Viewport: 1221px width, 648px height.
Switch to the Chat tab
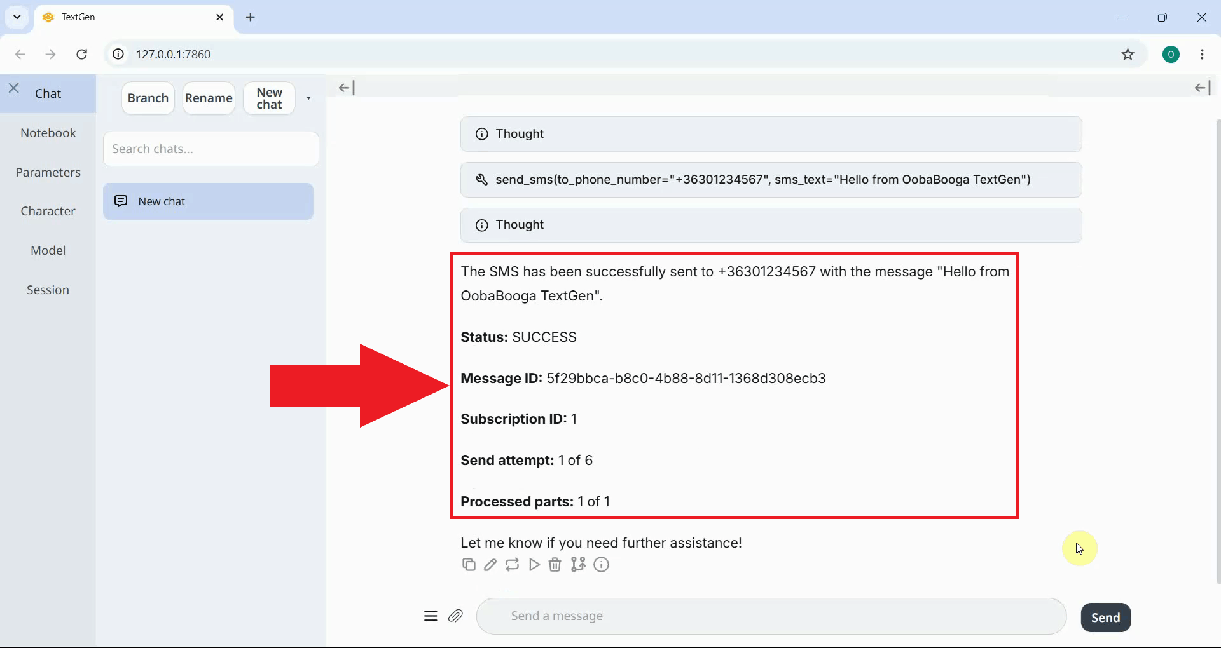click(x=48, y=93)
